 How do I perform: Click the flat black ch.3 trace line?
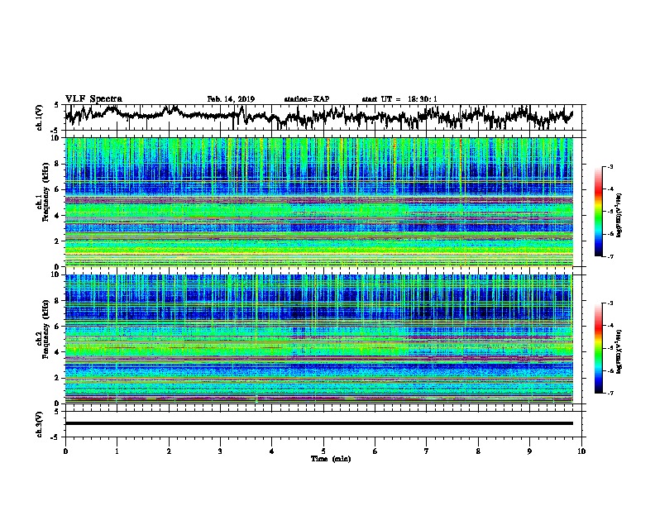click(319, 423)
